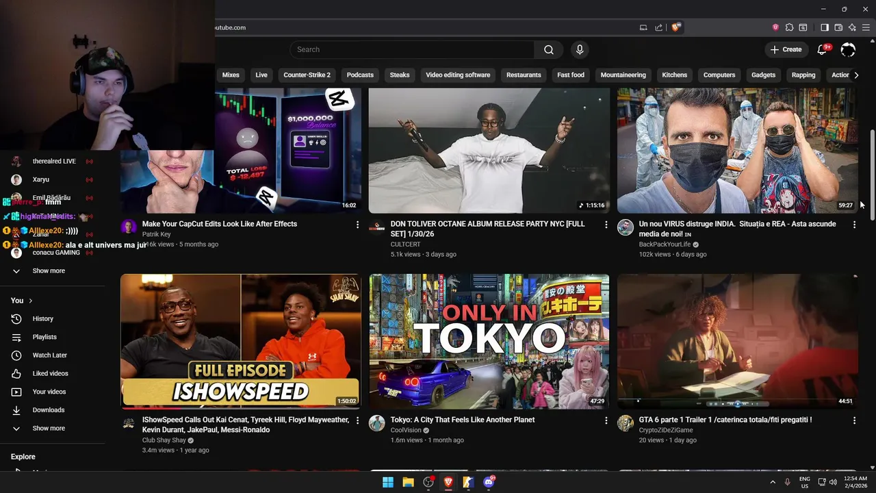Open the tab search icon in toolbar
Screen dimensions: 876x493
click(x=803, y=27)
